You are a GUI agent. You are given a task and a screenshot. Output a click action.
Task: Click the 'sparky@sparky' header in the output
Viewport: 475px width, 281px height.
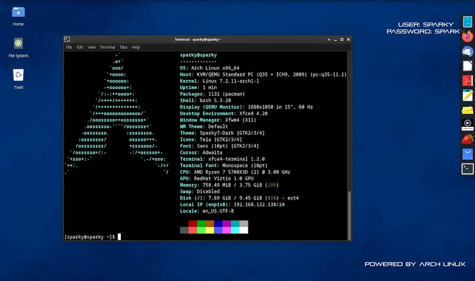(x=198, y=55)
